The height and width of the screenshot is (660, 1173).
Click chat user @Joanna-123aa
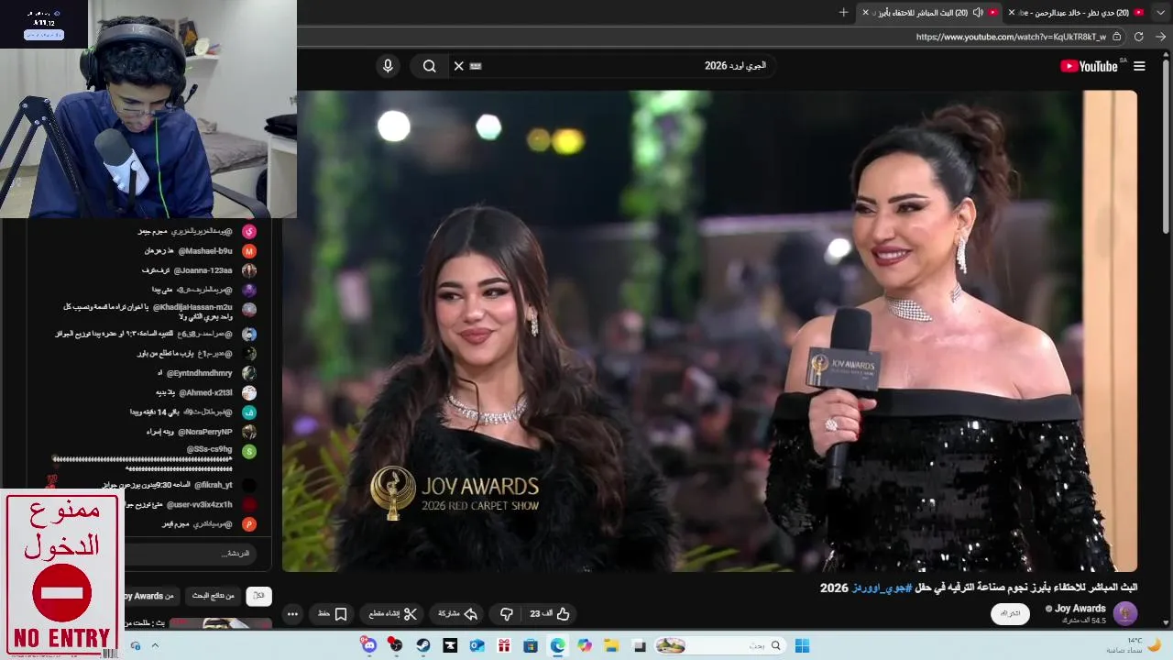point(203,270)
